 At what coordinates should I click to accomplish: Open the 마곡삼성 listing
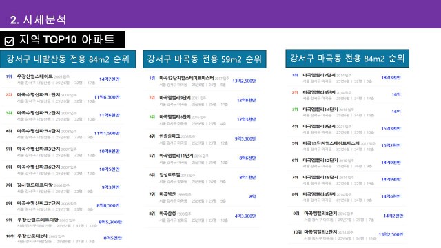click(x=167, y=214)
